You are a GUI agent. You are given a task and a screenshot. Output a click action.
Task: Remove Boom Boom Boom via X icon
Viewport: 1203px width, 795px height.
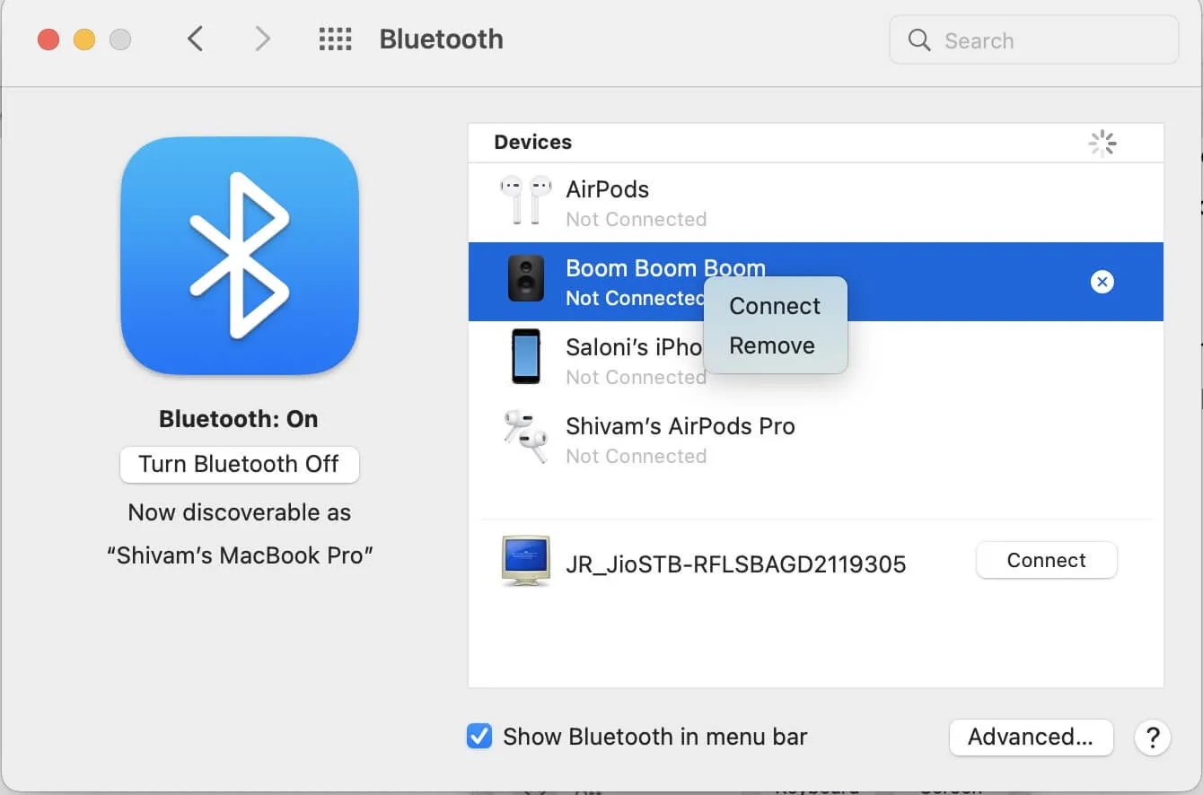point(1102,282)
